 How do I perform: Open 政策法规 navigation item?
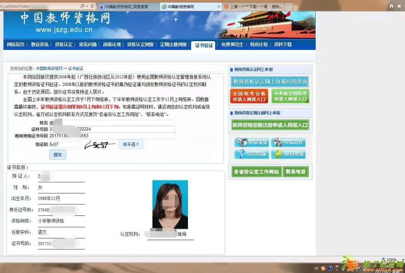point(111,46)
